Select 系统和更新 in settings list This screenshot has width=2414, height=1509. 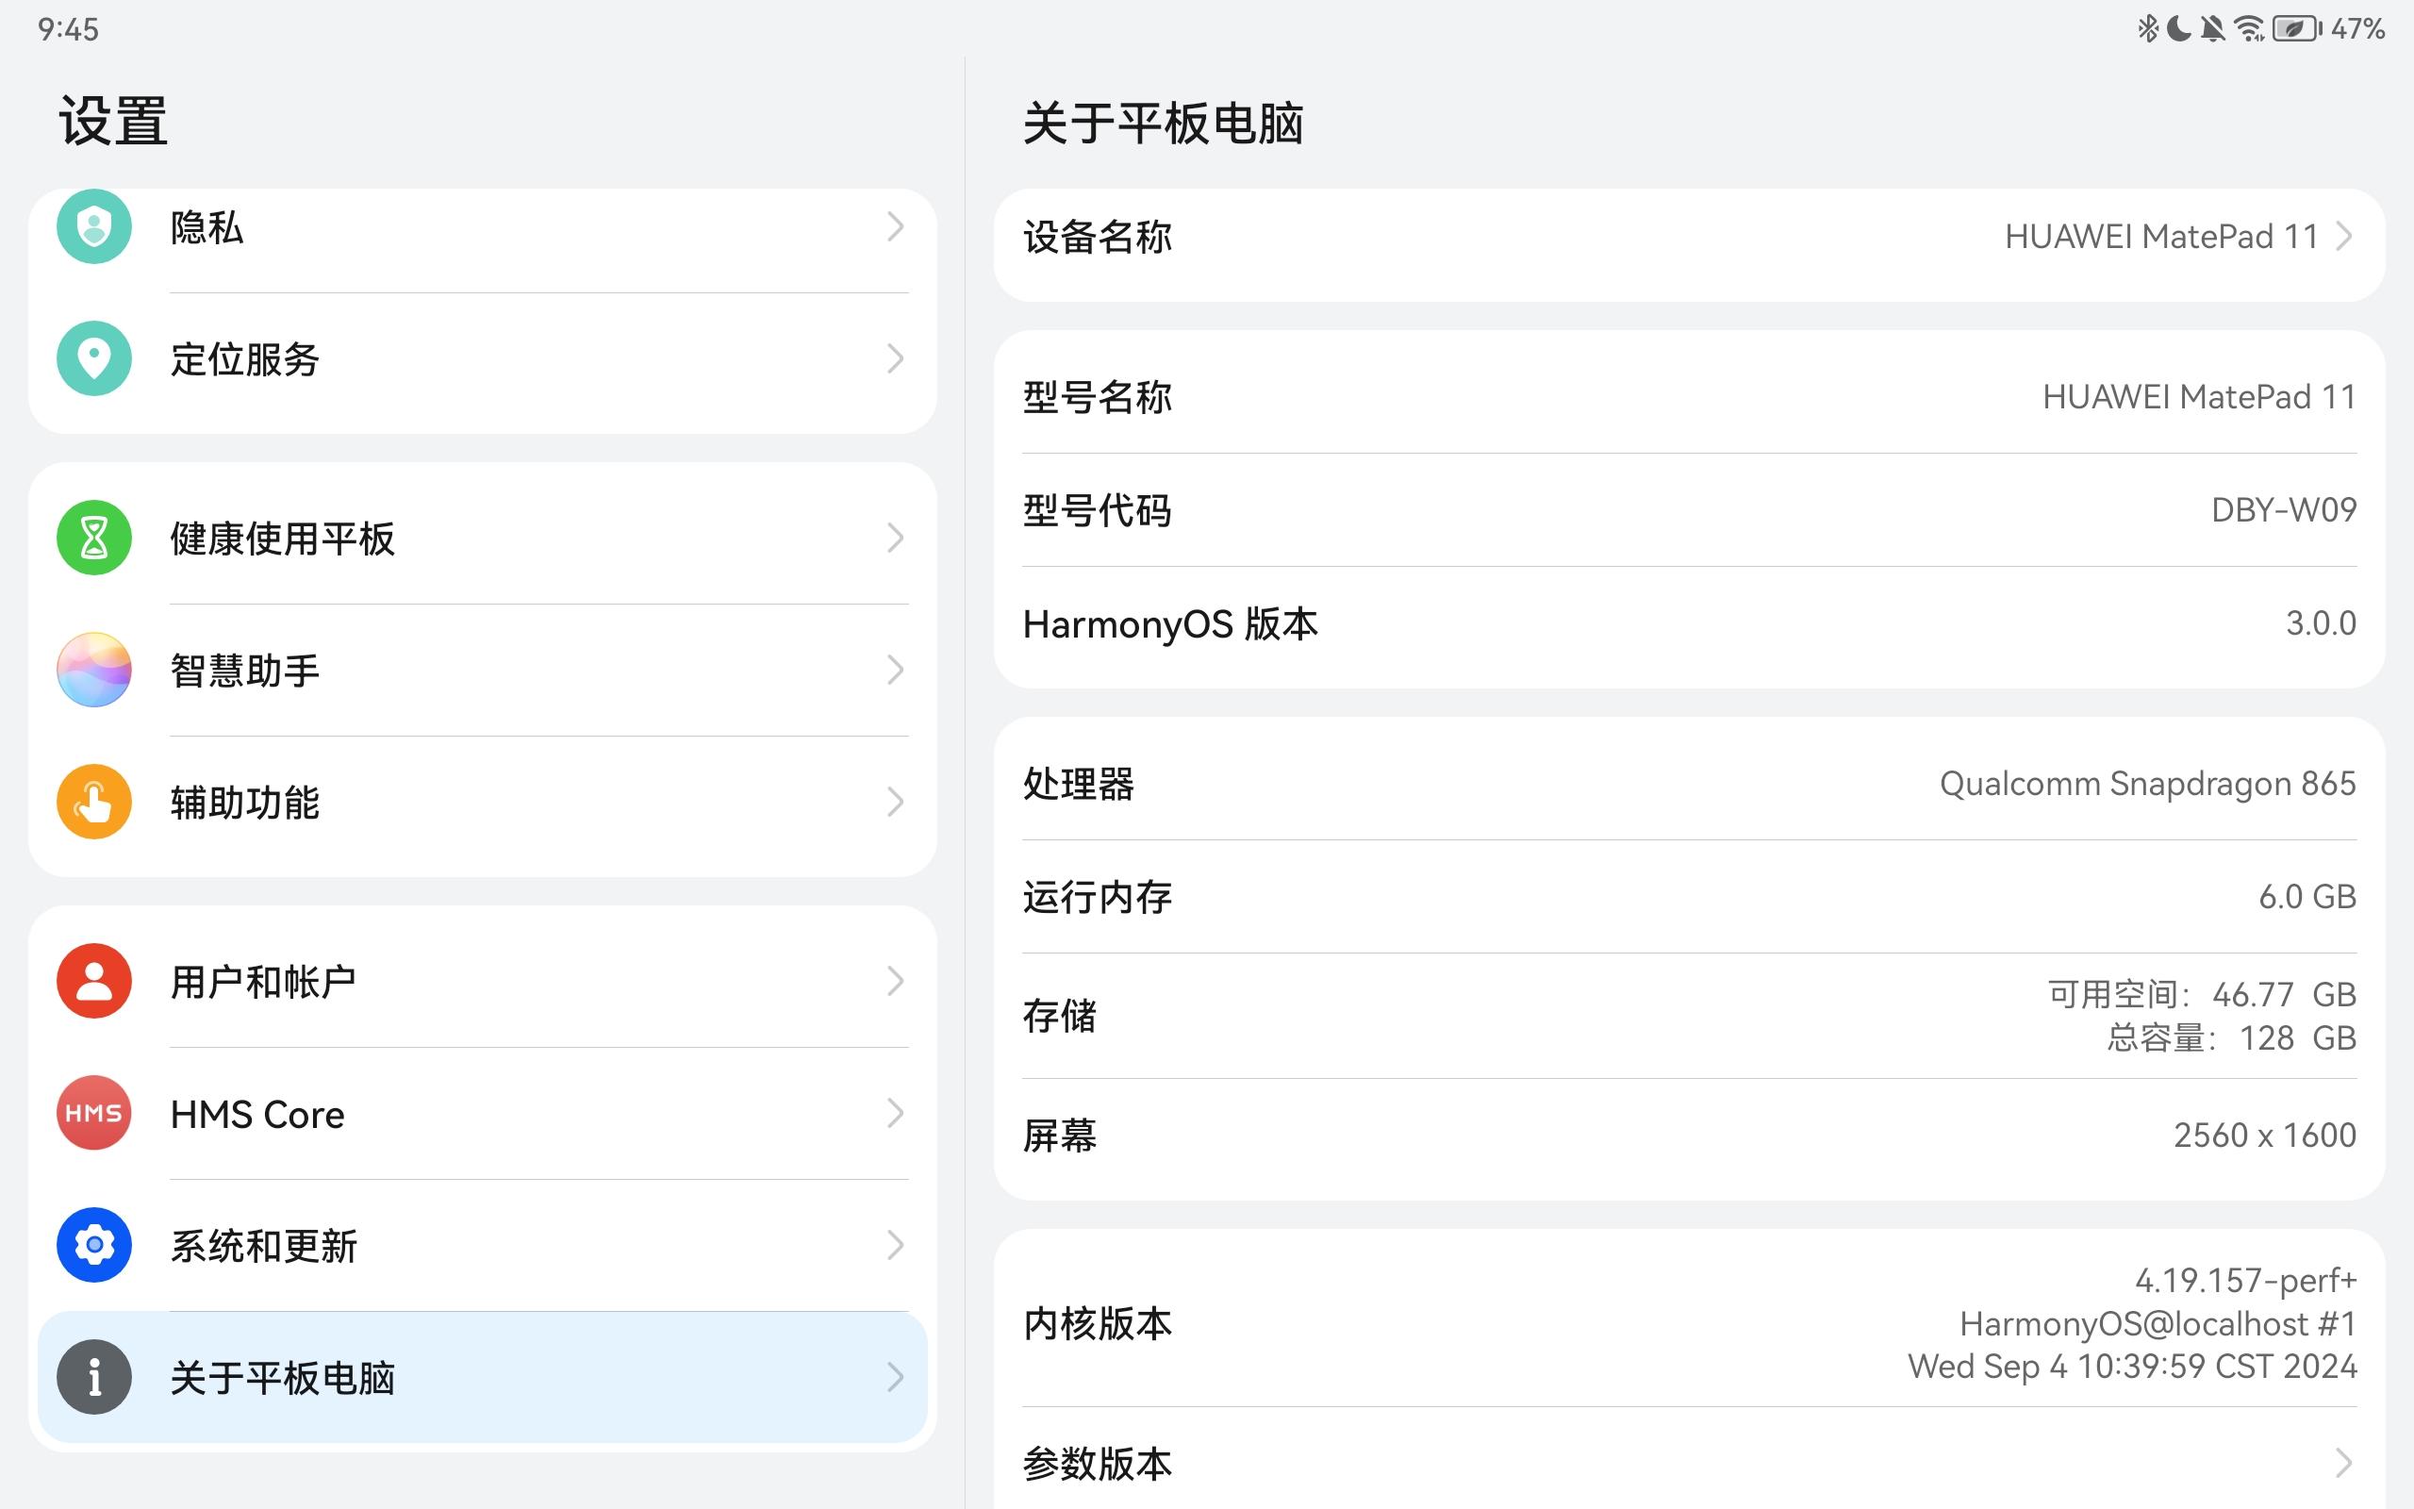pyautogui.click(x=263, y=1246)
